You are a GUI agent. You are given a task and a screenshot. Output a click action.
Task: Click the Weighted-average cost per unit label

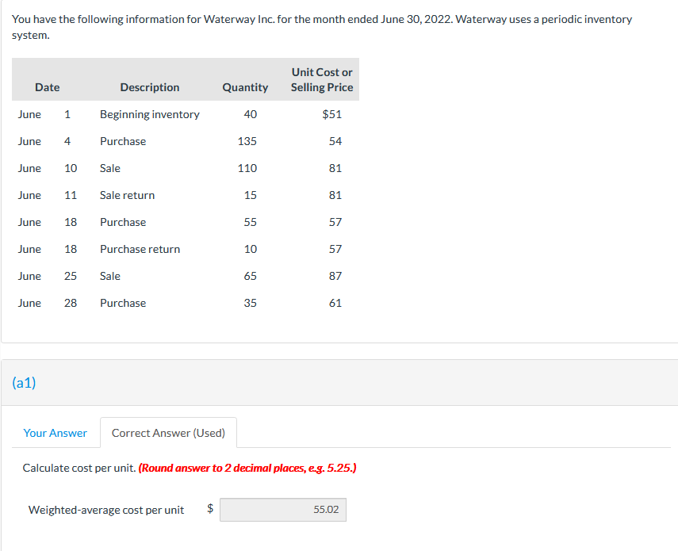[x=106, y=510]
